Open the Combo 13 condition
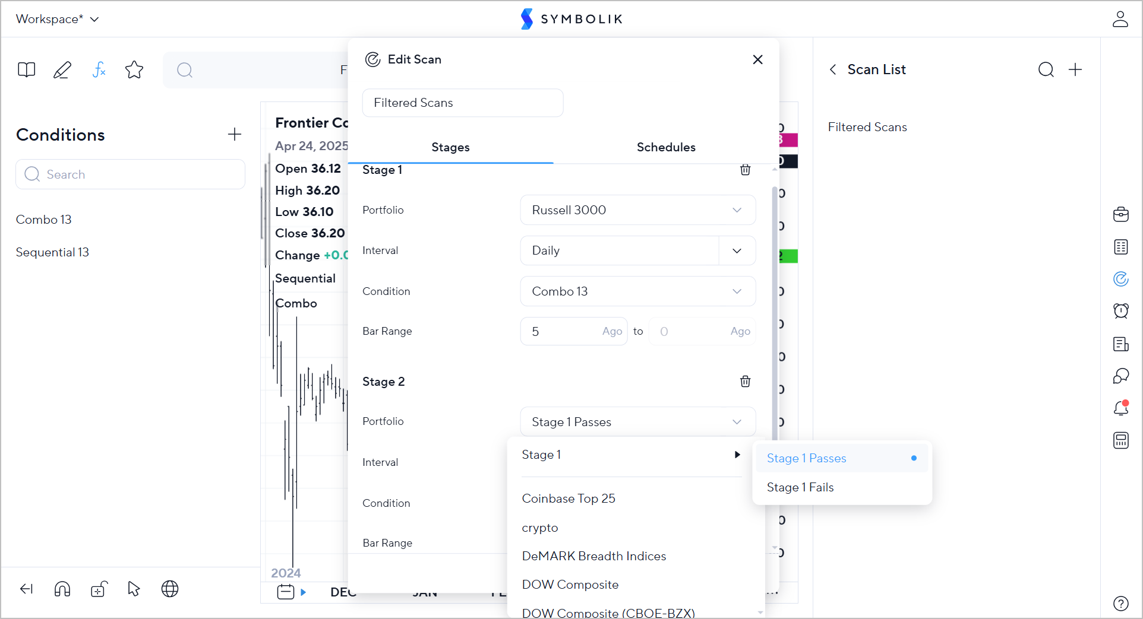This screenshot has width=1143, height=619. (x=44, y=220)
